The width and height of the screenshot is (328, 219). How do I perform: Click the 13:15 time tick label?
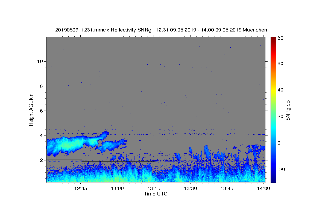(154, 188)
